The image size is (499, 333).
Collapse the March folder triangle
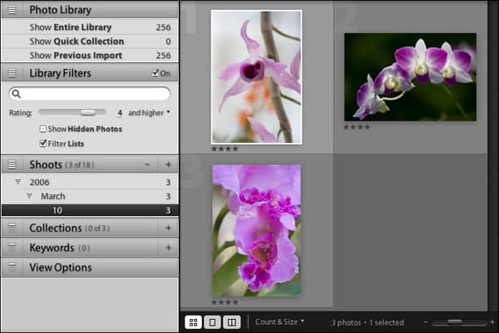pos(29,196)
